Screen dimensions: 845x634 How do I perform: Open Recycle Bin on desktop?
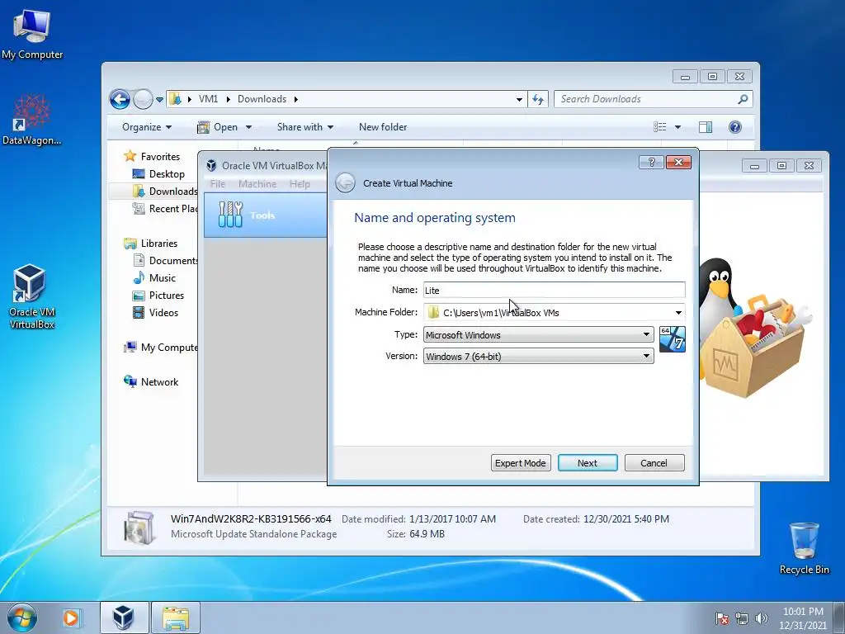point(804,547)
